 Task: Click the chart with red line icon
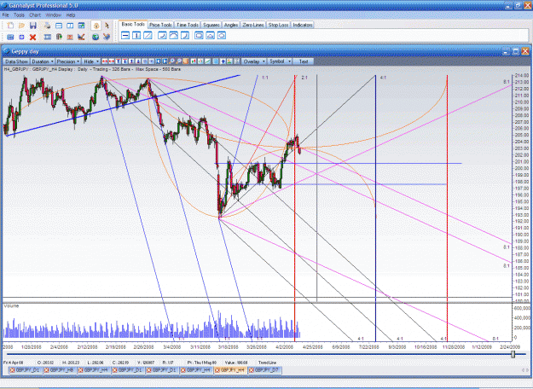pyautogui.click(x=81, y=37)
